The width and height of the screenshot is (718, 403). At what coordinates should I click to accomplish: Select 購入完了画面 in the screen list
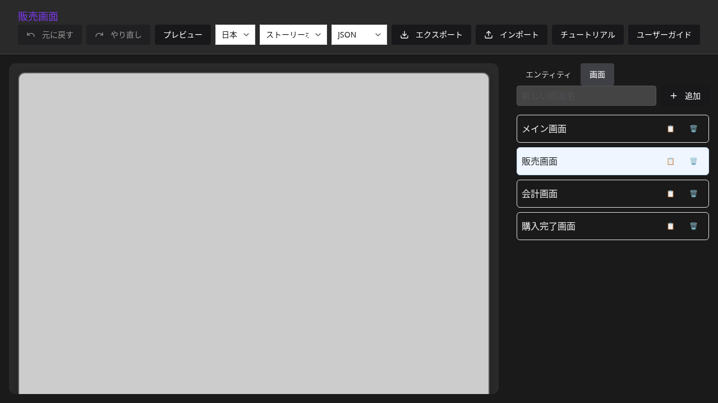[613, 226]
